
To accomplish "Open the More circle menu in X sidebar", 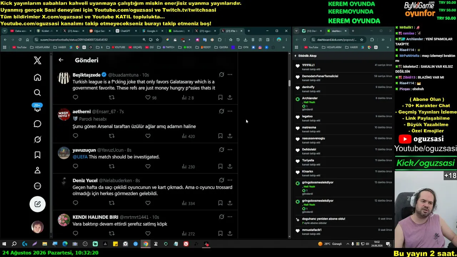I will 37,186.
